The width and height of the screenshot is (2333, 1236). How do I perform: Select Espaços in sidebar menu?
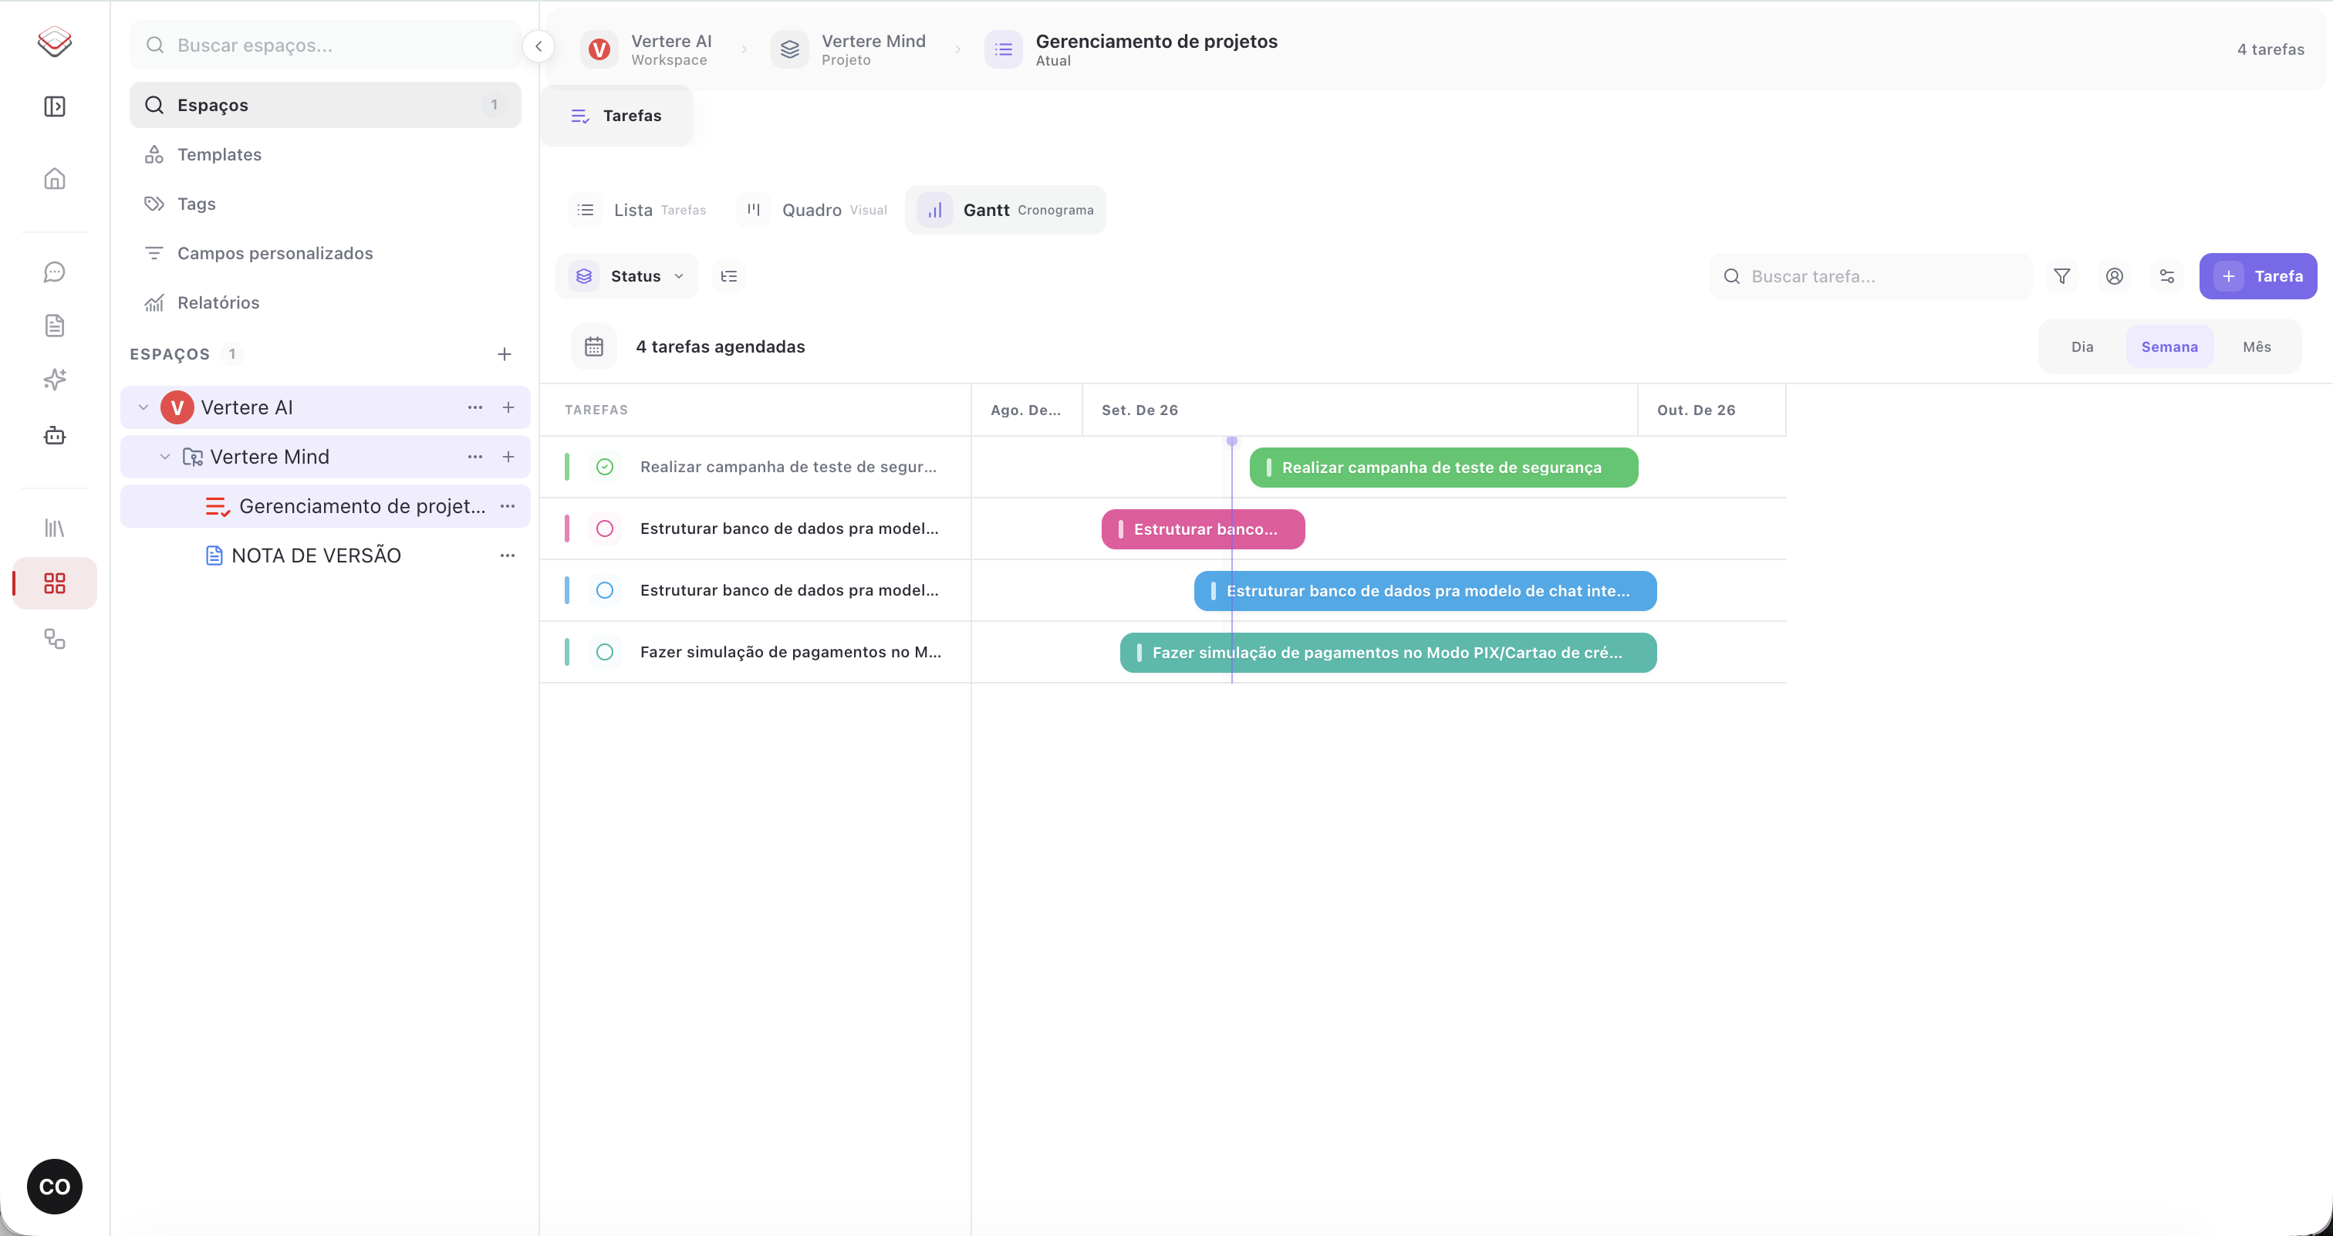[325, 105]
